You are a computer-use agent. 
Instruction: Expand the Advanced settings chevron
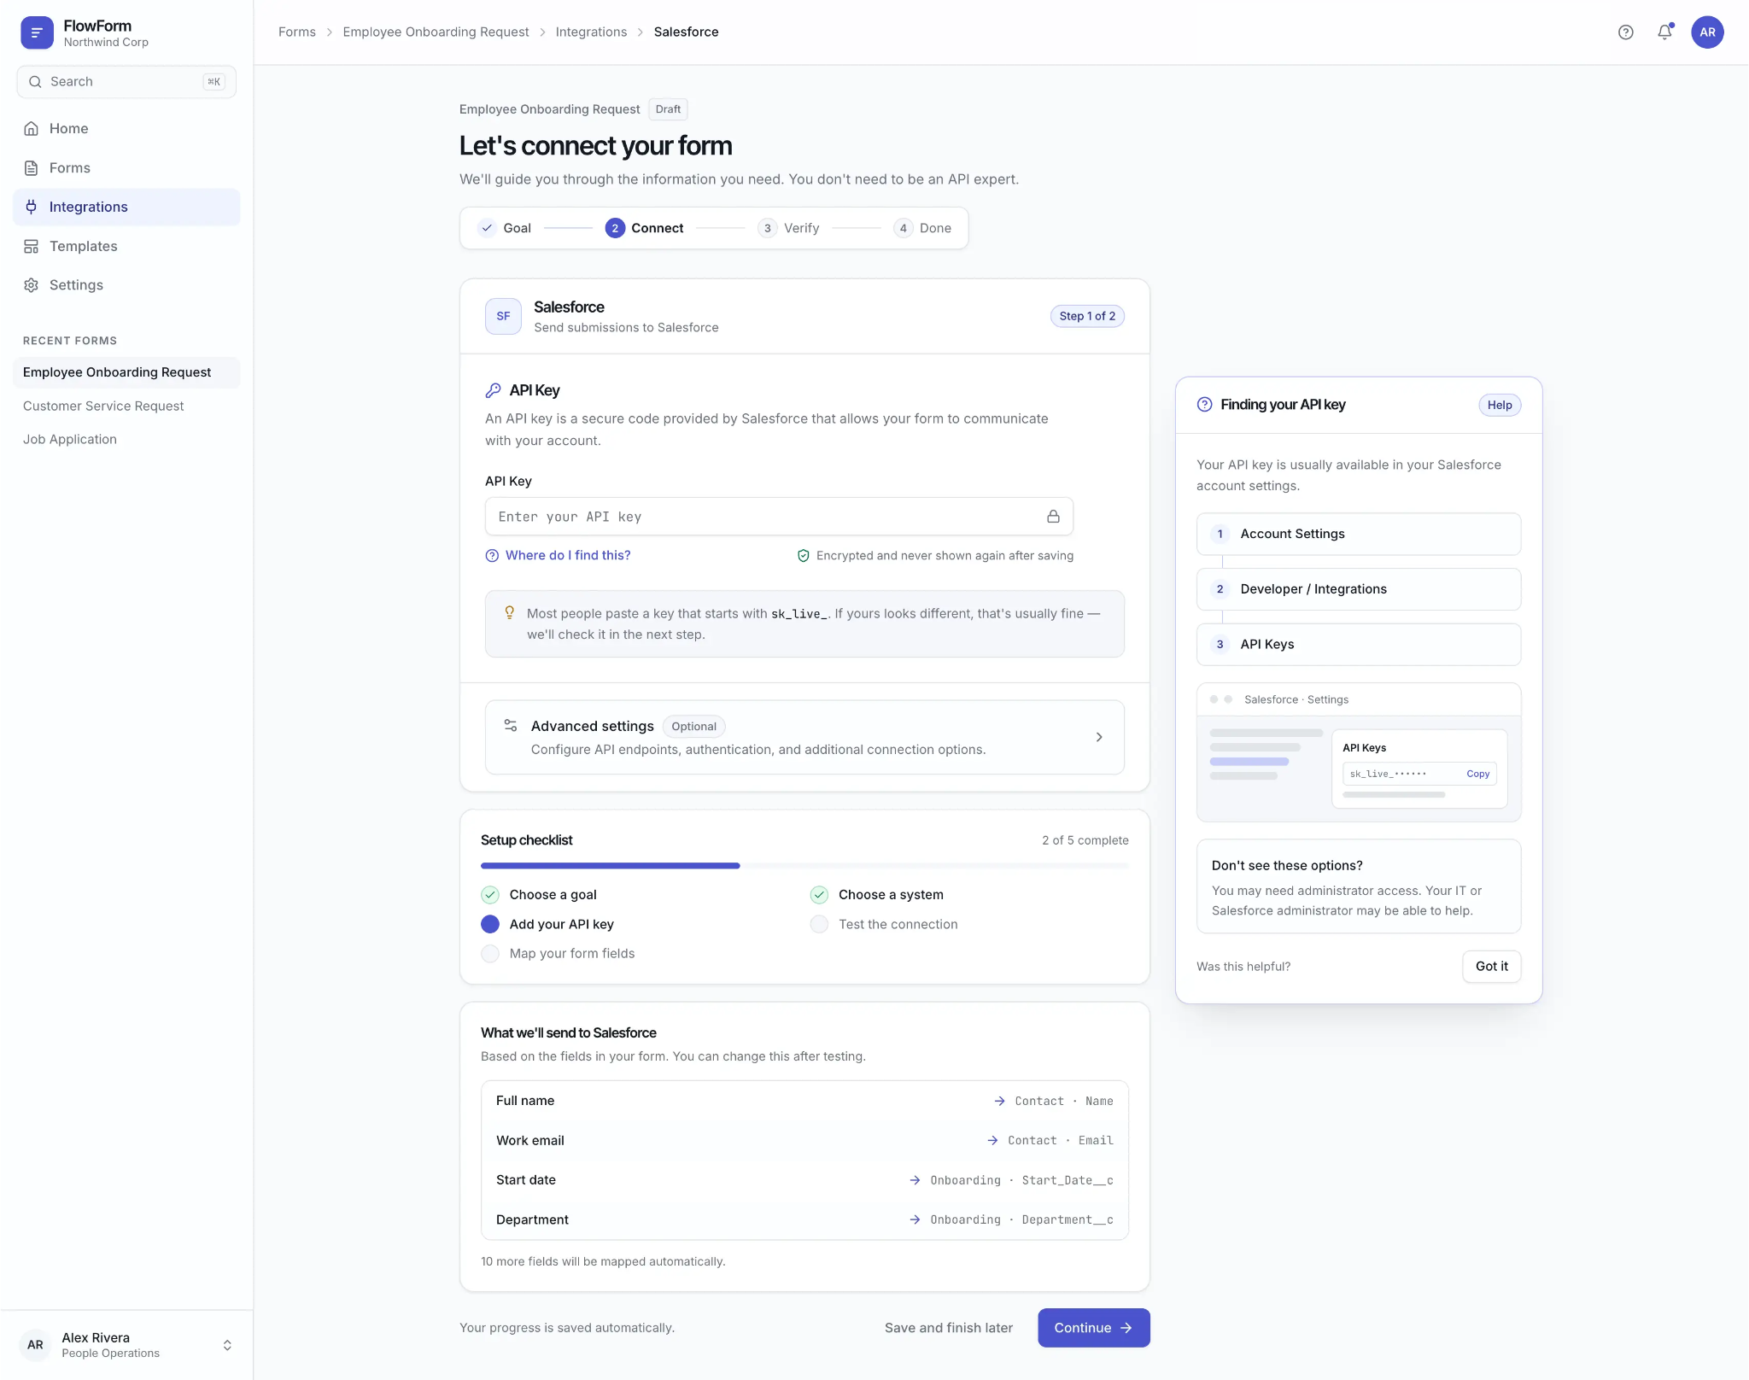pyautogui.click(x=1099, y=737)
